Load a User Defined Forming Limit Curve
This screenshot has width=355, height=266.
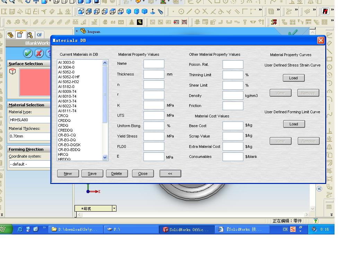coord(294,124)
